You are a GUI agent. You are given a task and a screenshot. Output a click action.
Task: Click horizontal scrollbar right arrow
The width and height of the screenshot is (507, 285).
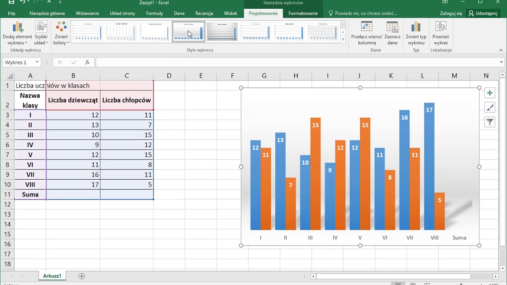pyautogui.click(x=496, y=276)
